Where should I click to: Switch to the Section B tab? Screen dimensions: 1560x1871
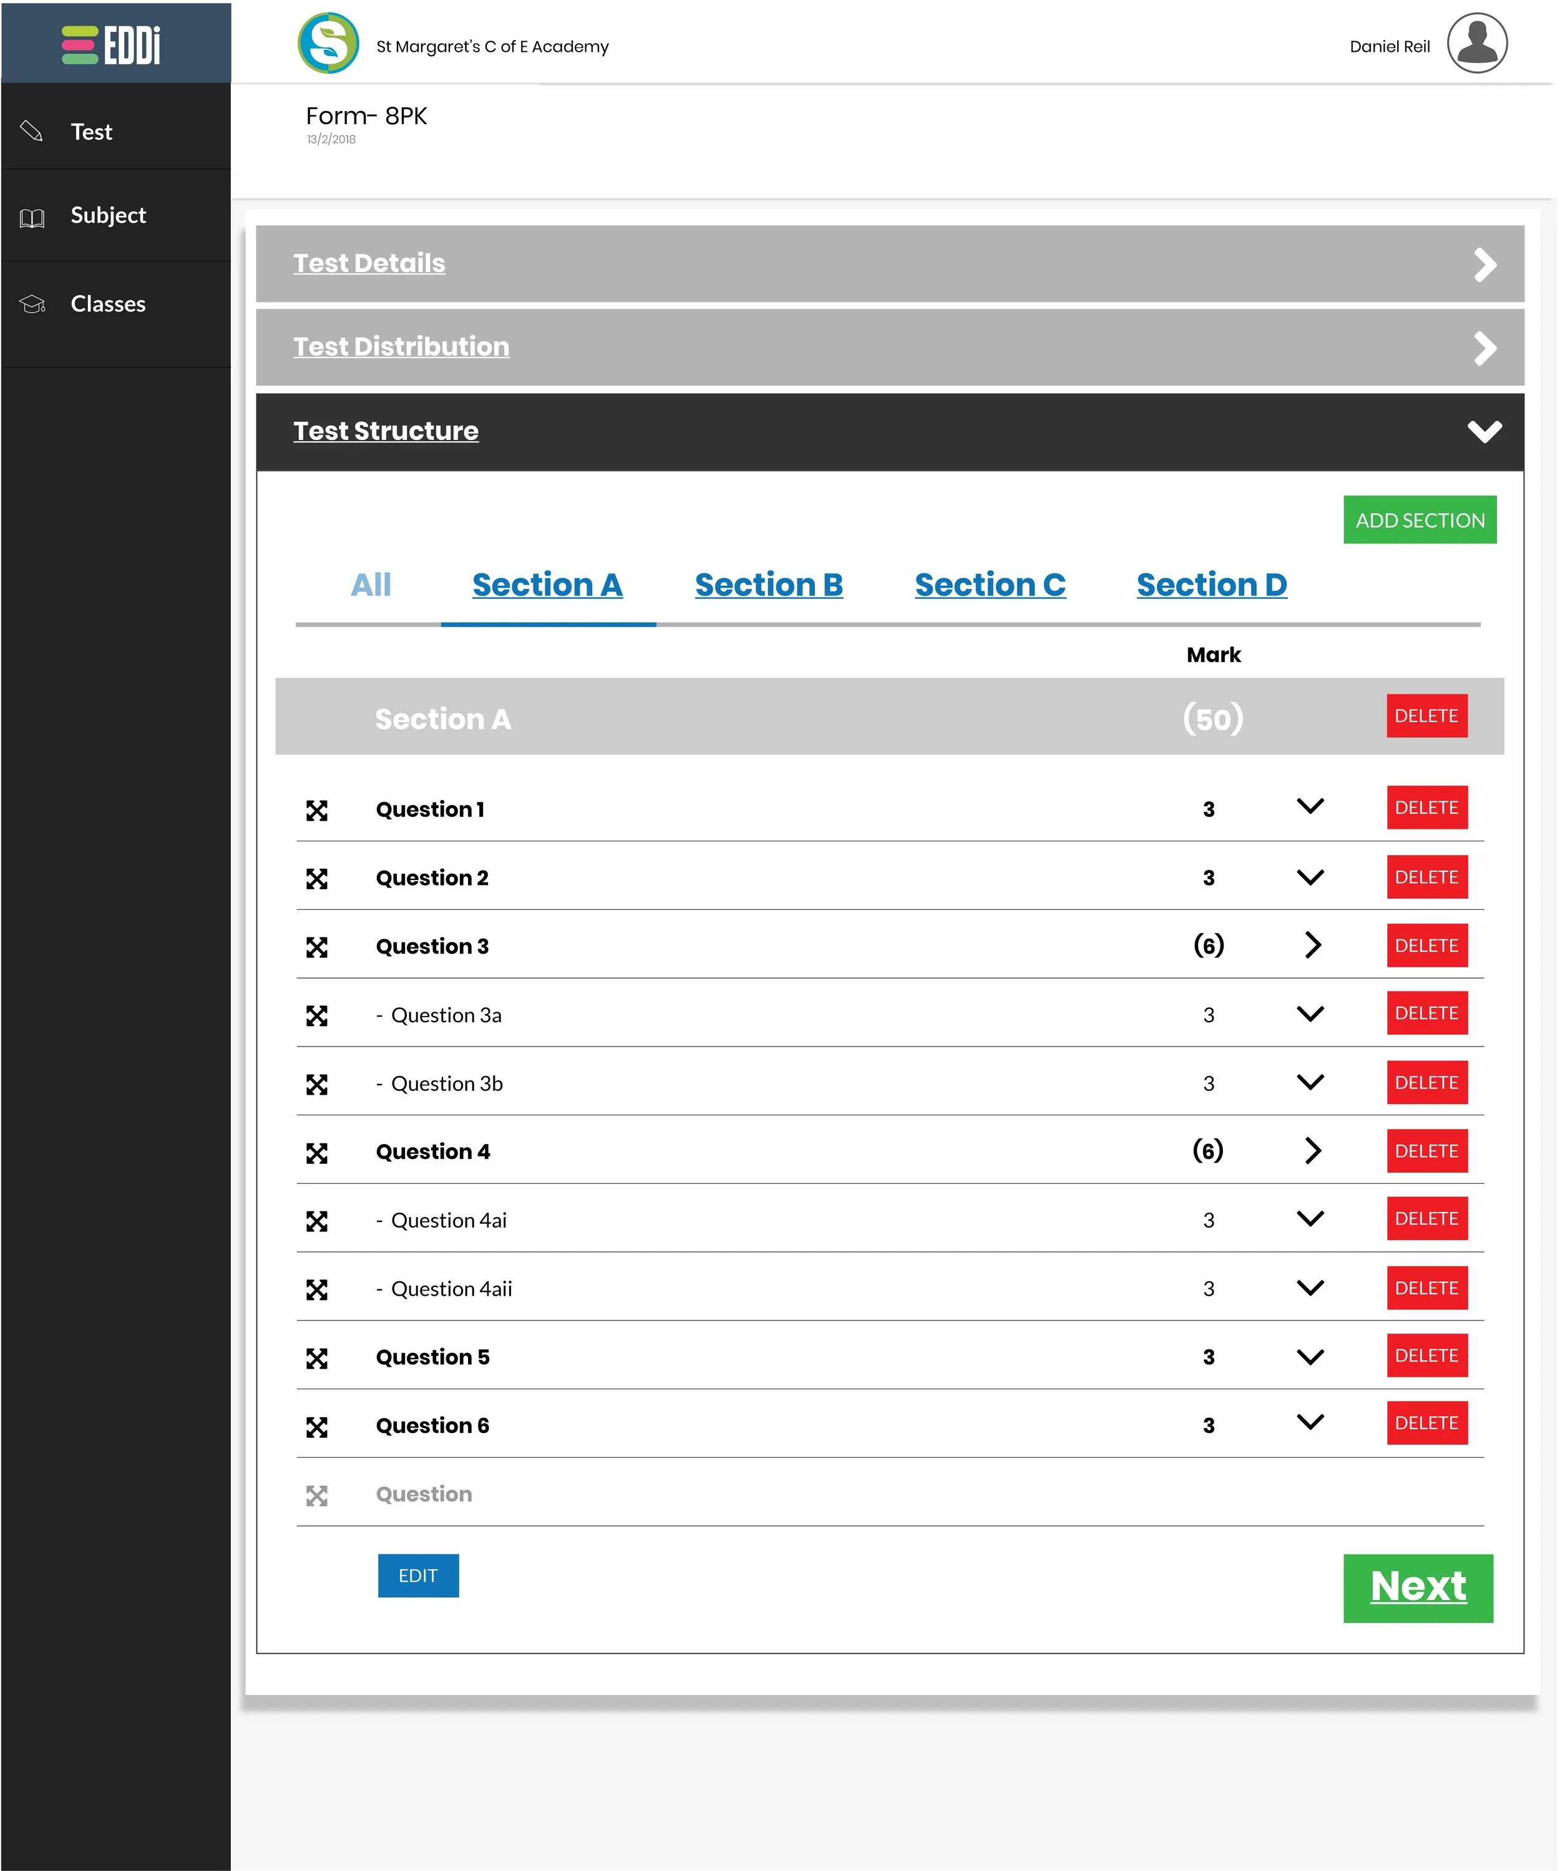[768, 585]
